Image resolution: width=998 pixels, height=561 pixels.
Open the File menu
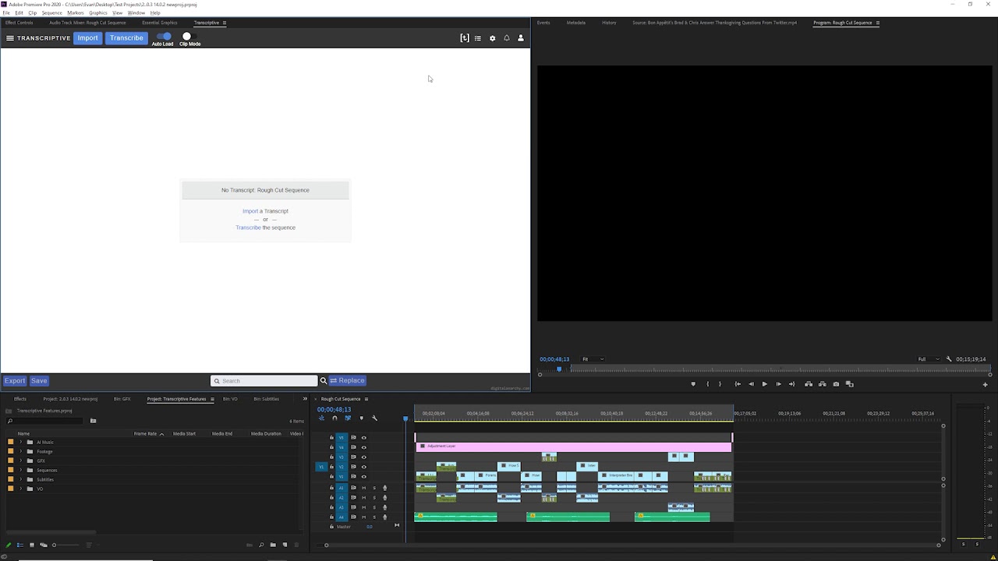pos(6,12)
